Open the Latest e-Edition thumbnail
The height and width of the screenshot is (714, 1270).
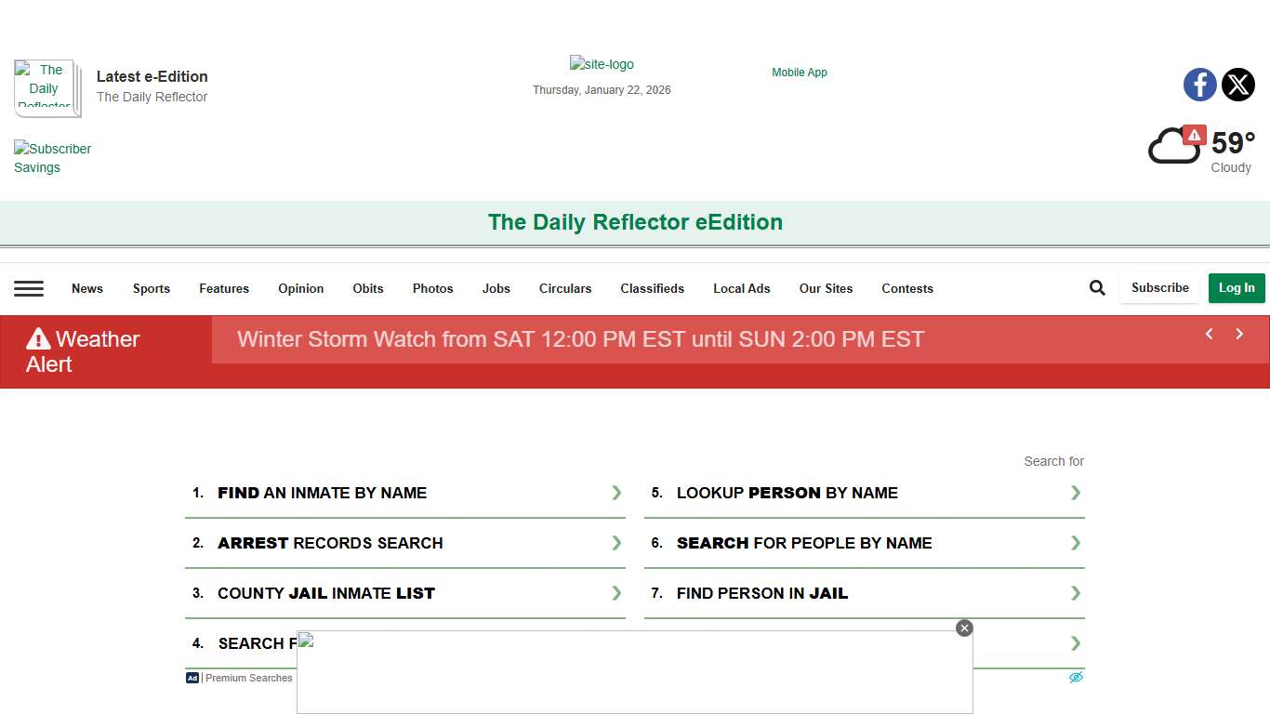[46, 88]
